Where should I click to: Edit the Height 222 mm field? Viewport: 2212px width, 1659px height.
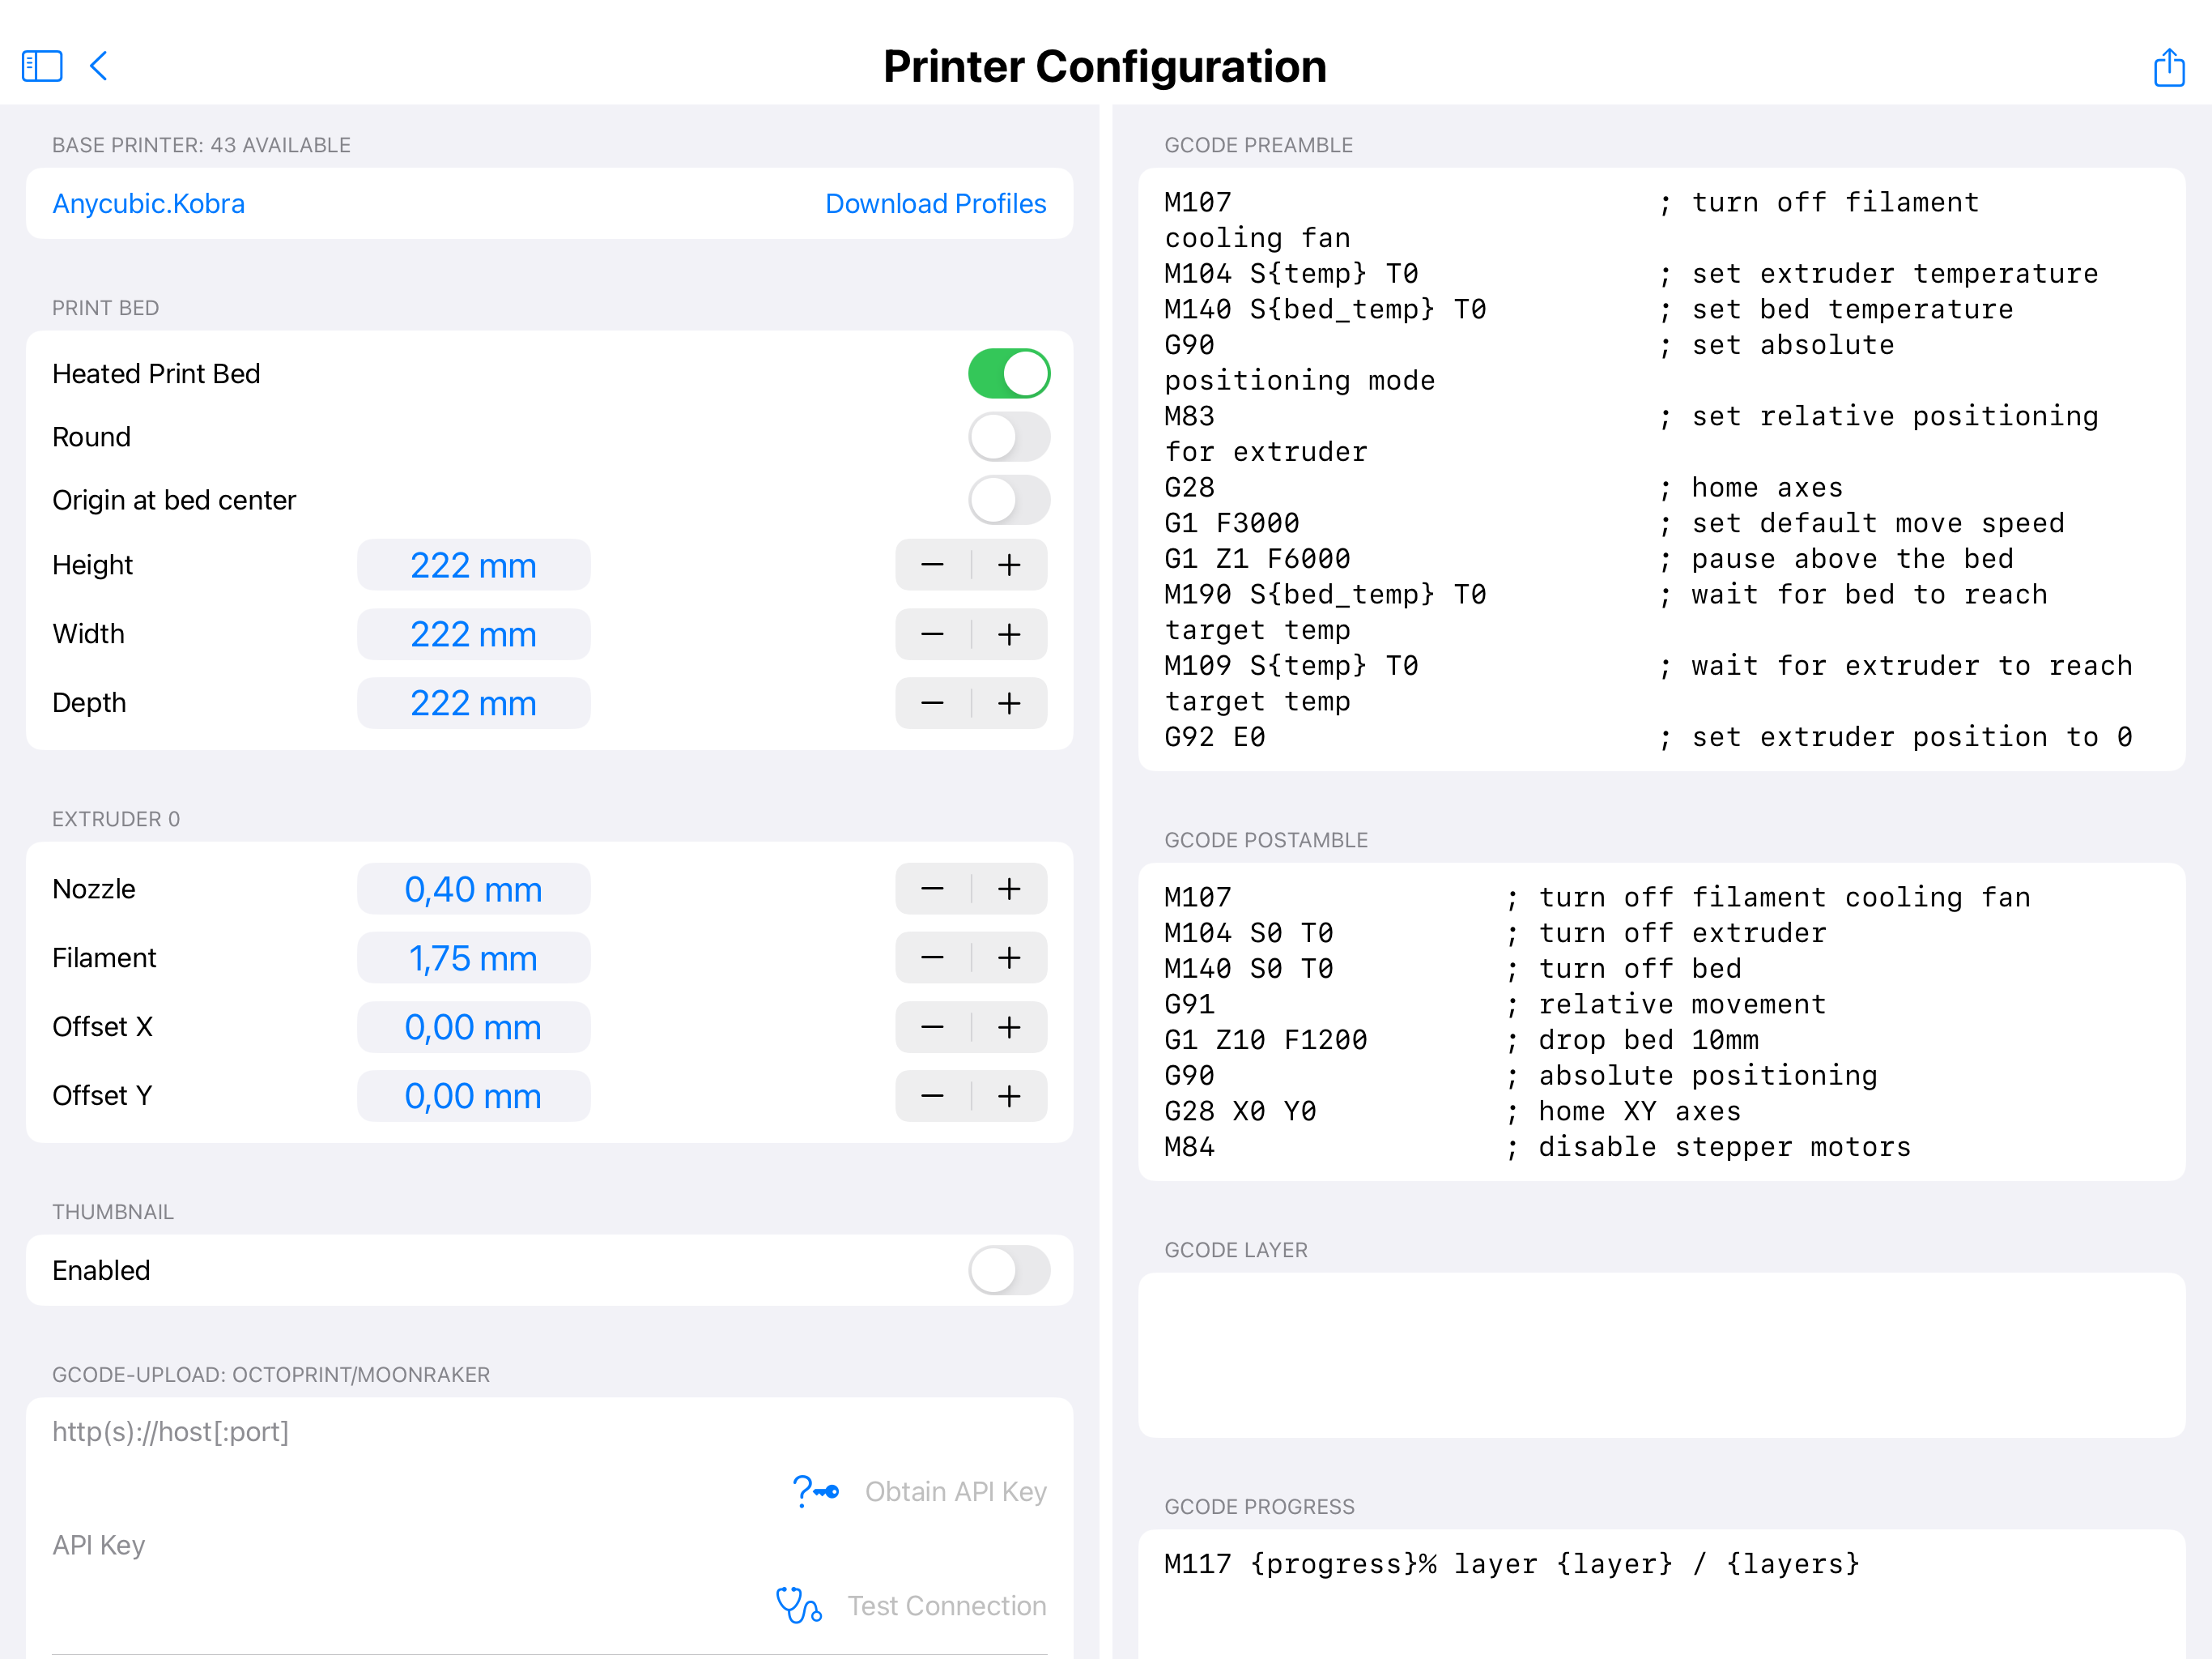click(473, 565)
